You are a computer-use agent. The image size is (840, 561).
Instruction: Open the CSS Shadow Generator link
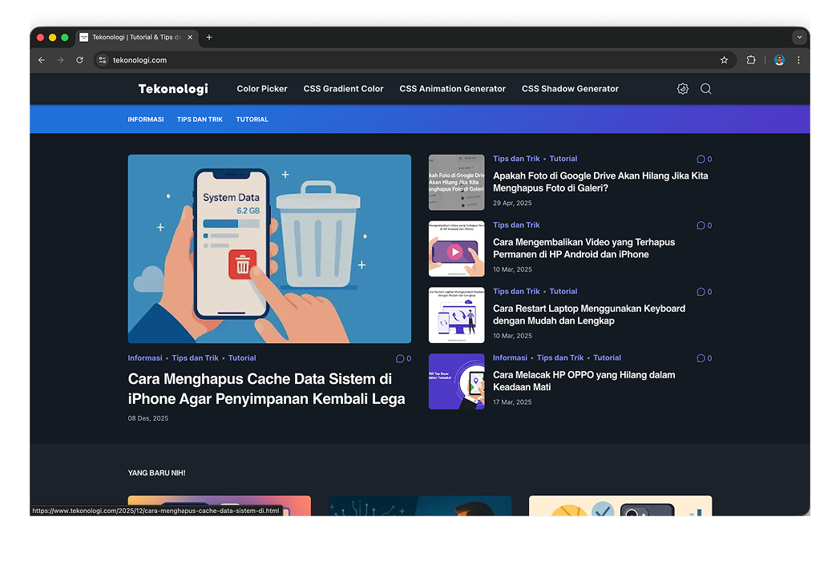click(570, 88)
